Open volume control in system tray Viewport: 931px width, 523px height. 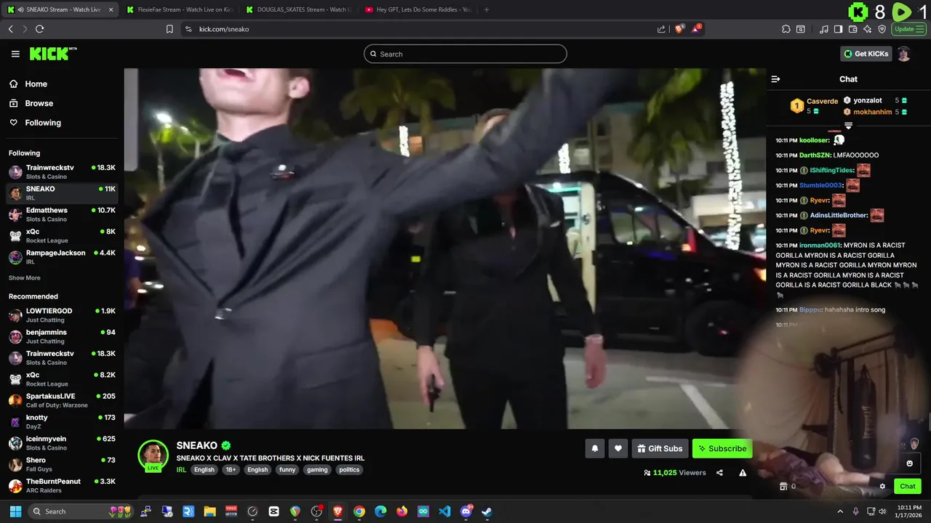pyautogui.click(x=882, y=511)
